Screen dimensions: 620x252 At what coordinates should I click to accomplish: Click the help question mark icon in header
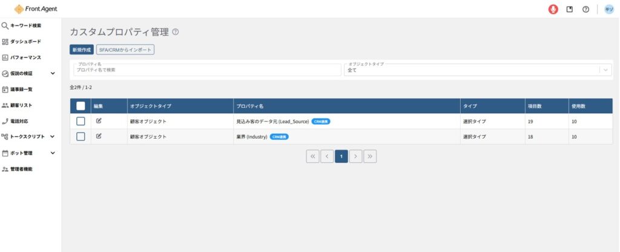pyautogui.click(x=585, y=9)
